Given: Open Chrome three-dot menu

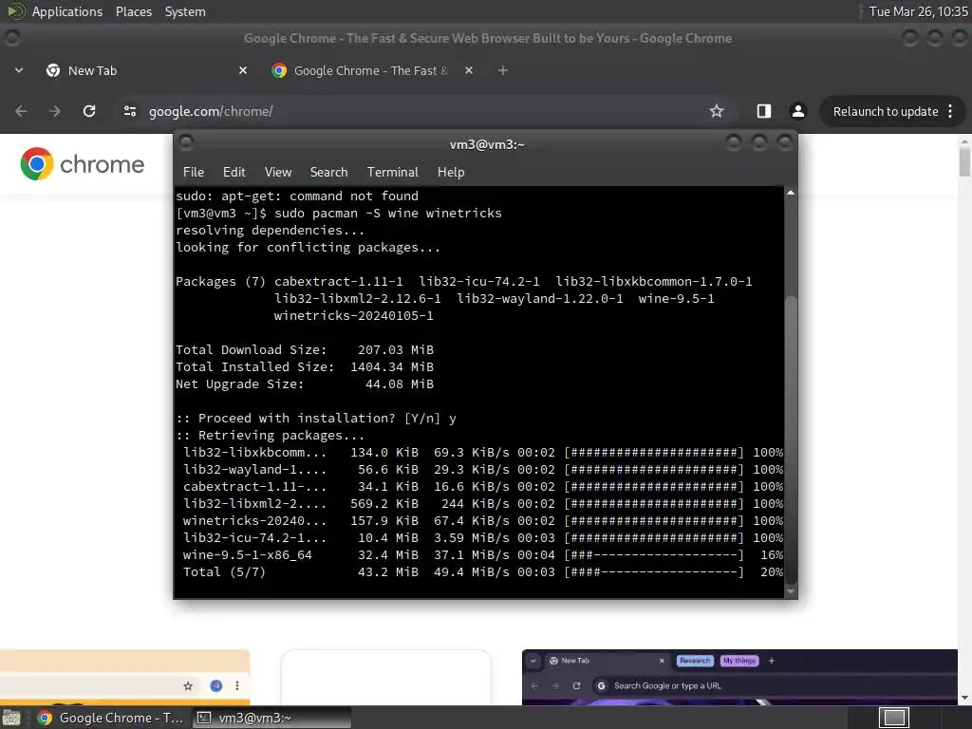Looking at the screenshot, I should [950, 111].
